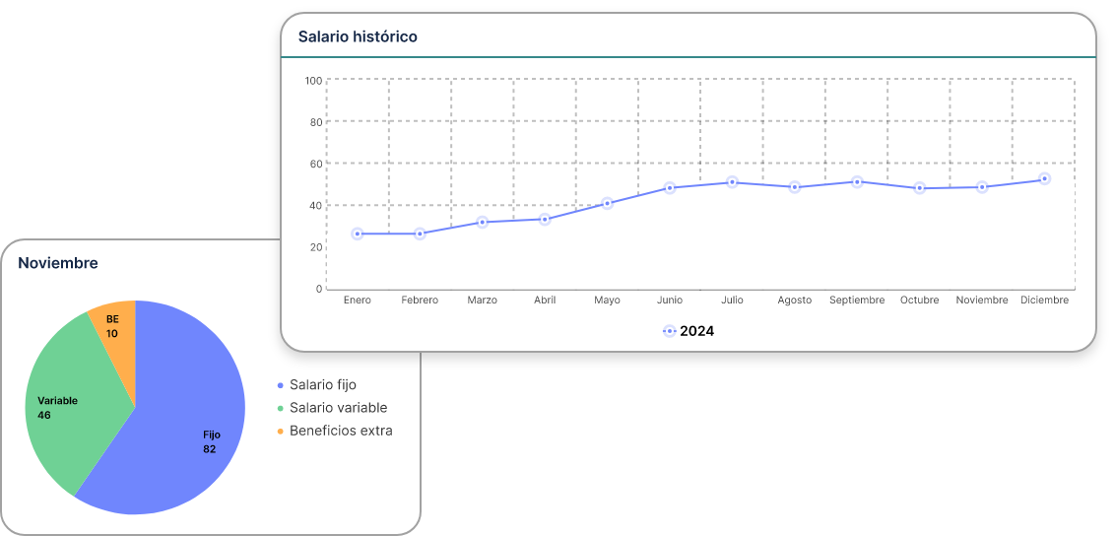1115x536 pixels.
Task: Click the Noviembre card heading
Action: [x=58, y=263]
